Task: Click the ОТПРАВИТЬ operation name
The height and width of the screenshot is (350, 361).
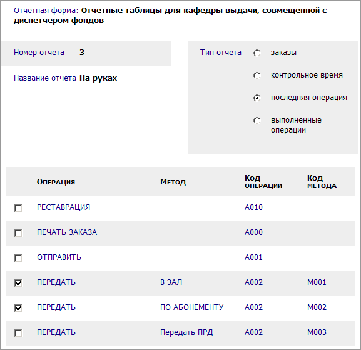Action: point(59,257)
